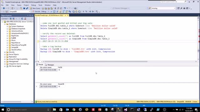This screenshot has width=200, height=112.
Task: Click the Properties wrench icon
Action: click(181, 8)
